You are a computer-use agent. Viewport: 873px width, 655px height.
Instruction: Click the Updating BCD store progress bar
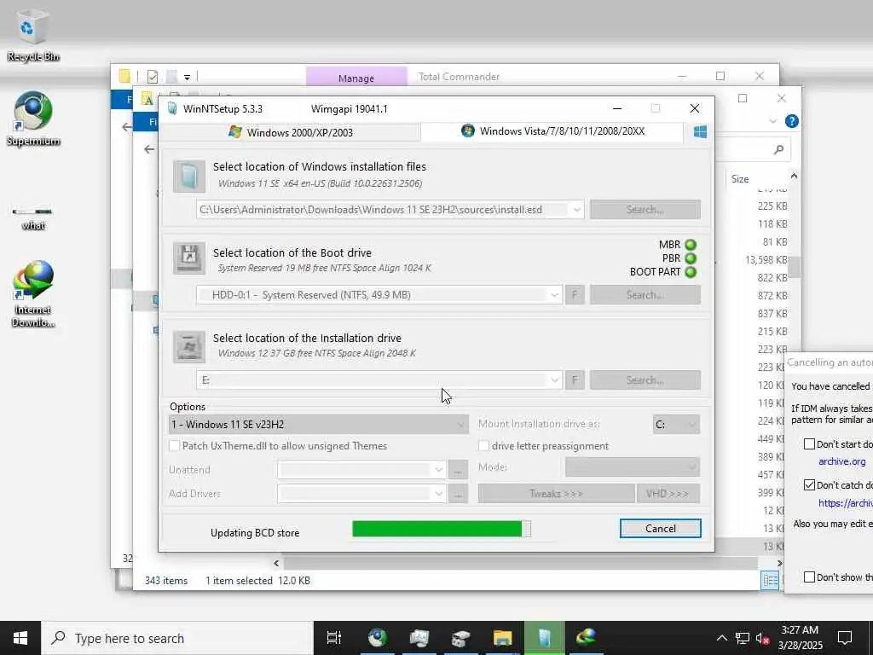click(442, 529)
